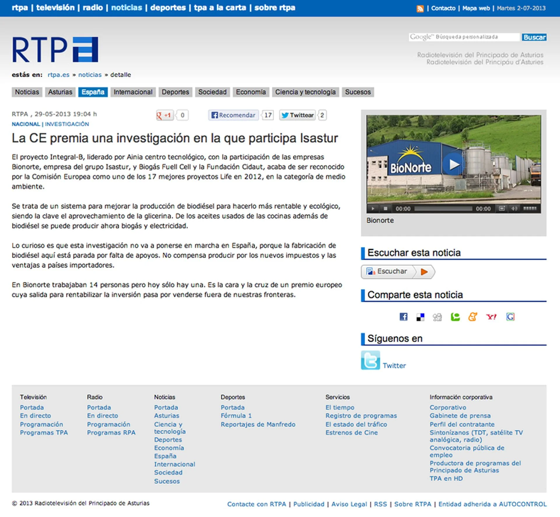Share via the orange Menéame icon
Screen dimensions: 560x517
pos(473,317)
